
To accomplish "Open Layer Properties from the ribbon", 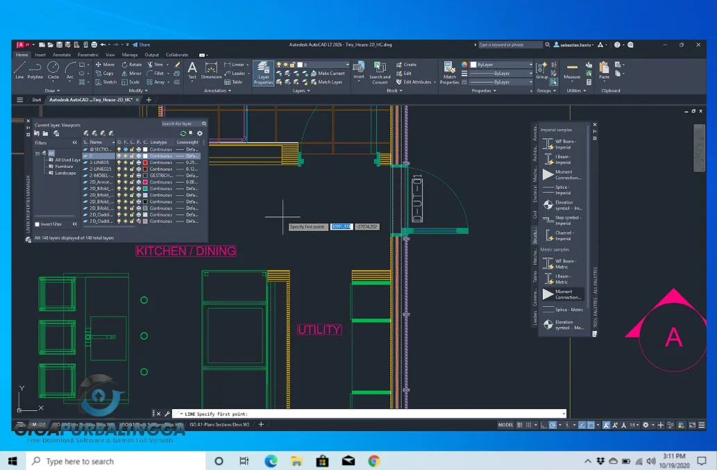I will (x=263, y=73).
